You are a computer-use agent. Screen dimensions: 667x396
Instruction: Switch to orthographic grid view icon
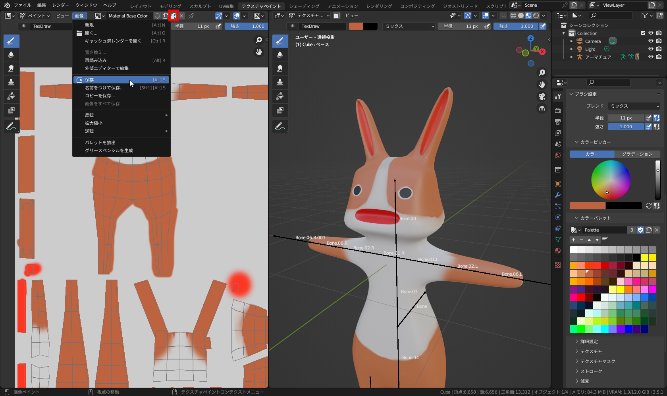[x=542, y=108]
